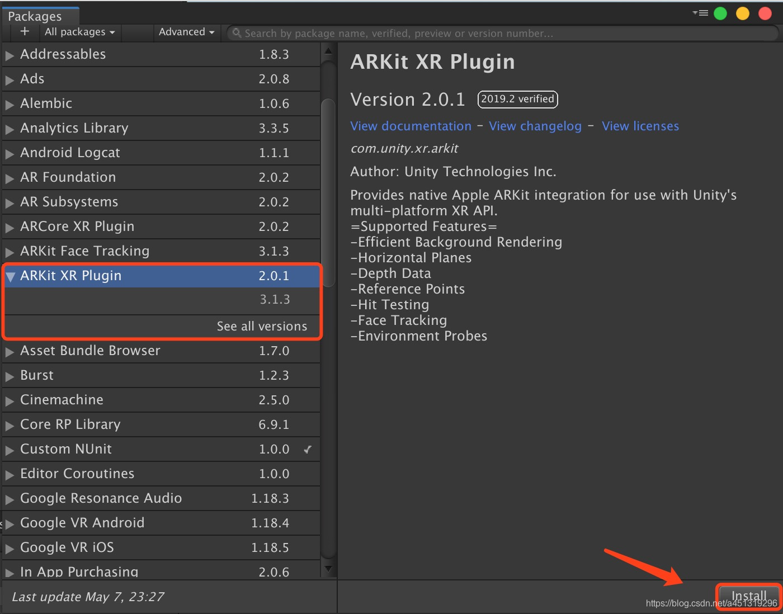Expand the AR Foundation arrow
This screenshot has width=783, height=614.
10,178
